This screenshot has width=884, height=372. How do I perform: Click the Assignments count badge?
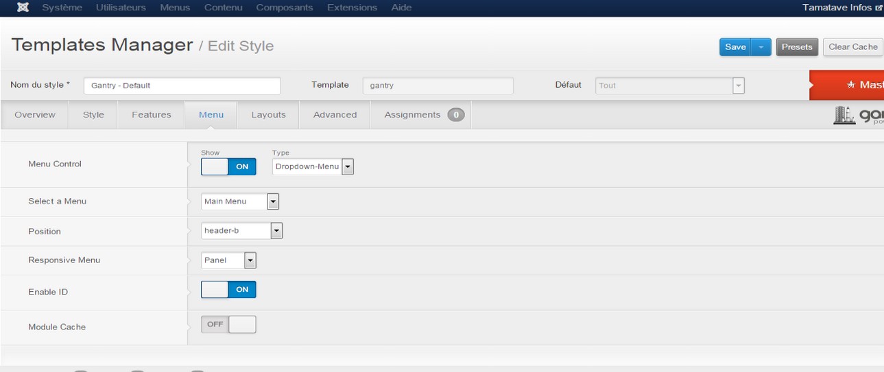point(456,115)
